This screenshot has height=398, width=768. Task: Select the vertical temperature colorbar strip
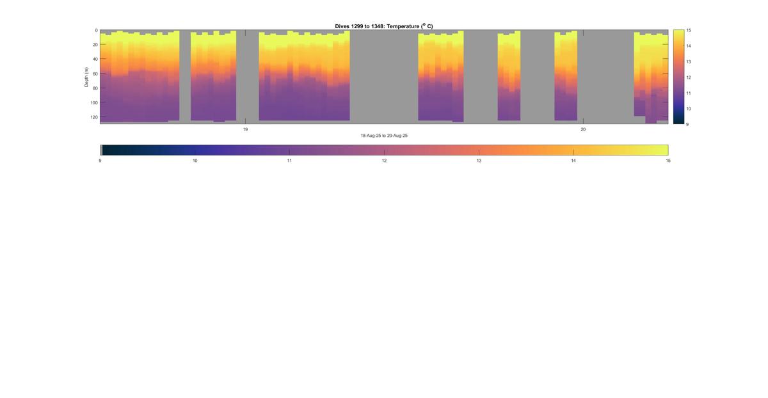(x=678, y=77)
